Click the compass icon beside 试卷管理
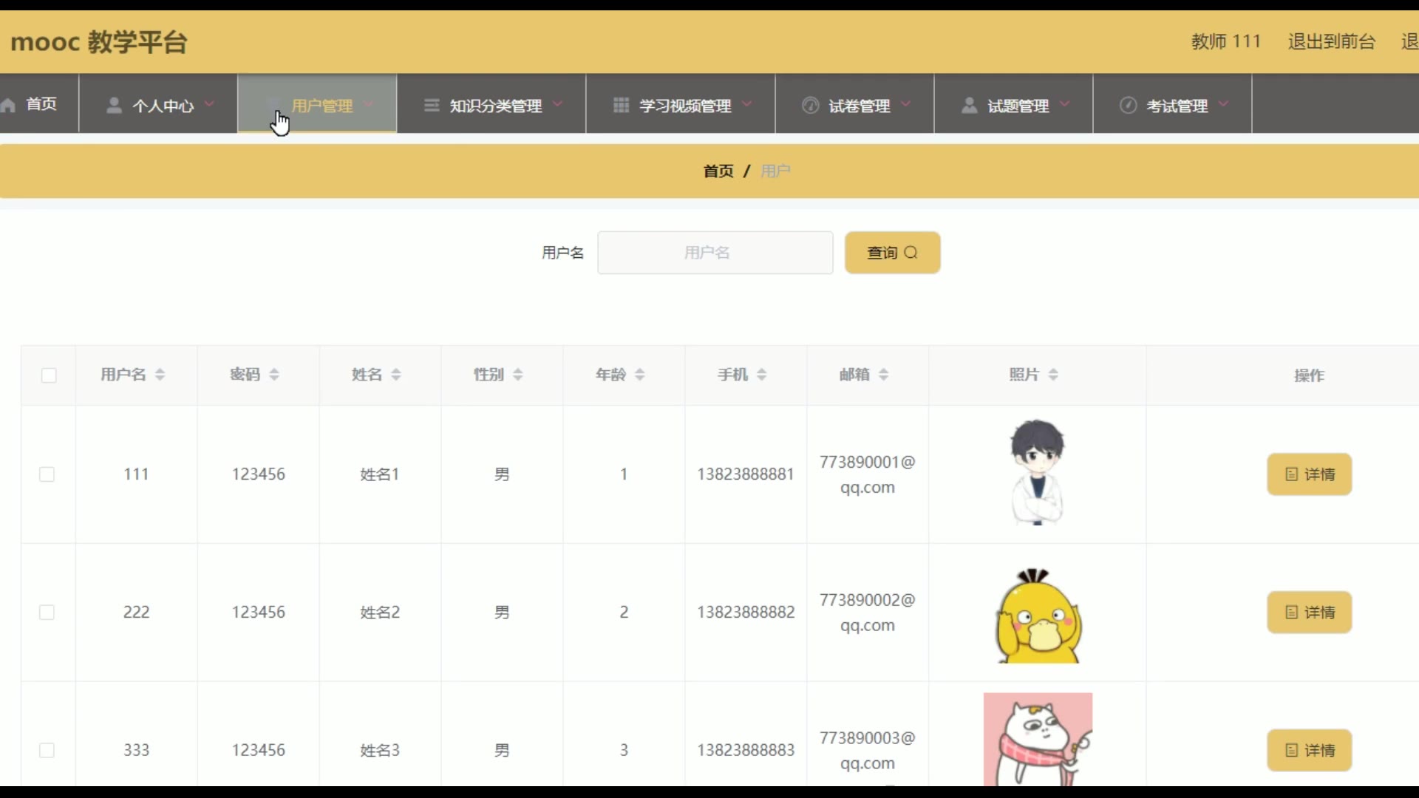This screenshot has width=1419, height=798. (x=810, y=106)
